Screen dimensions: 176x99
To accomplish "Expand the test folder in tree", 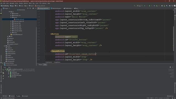I will pos(8,37).
